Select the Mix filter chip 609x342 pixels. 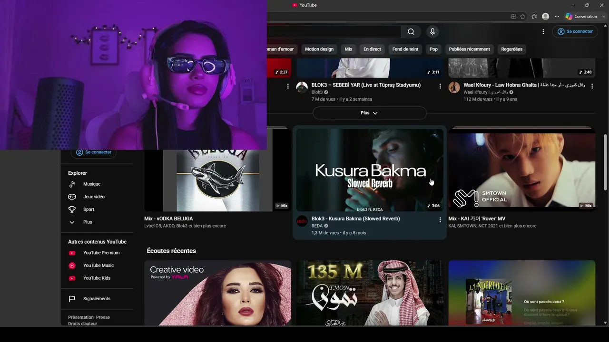(349, 49)
